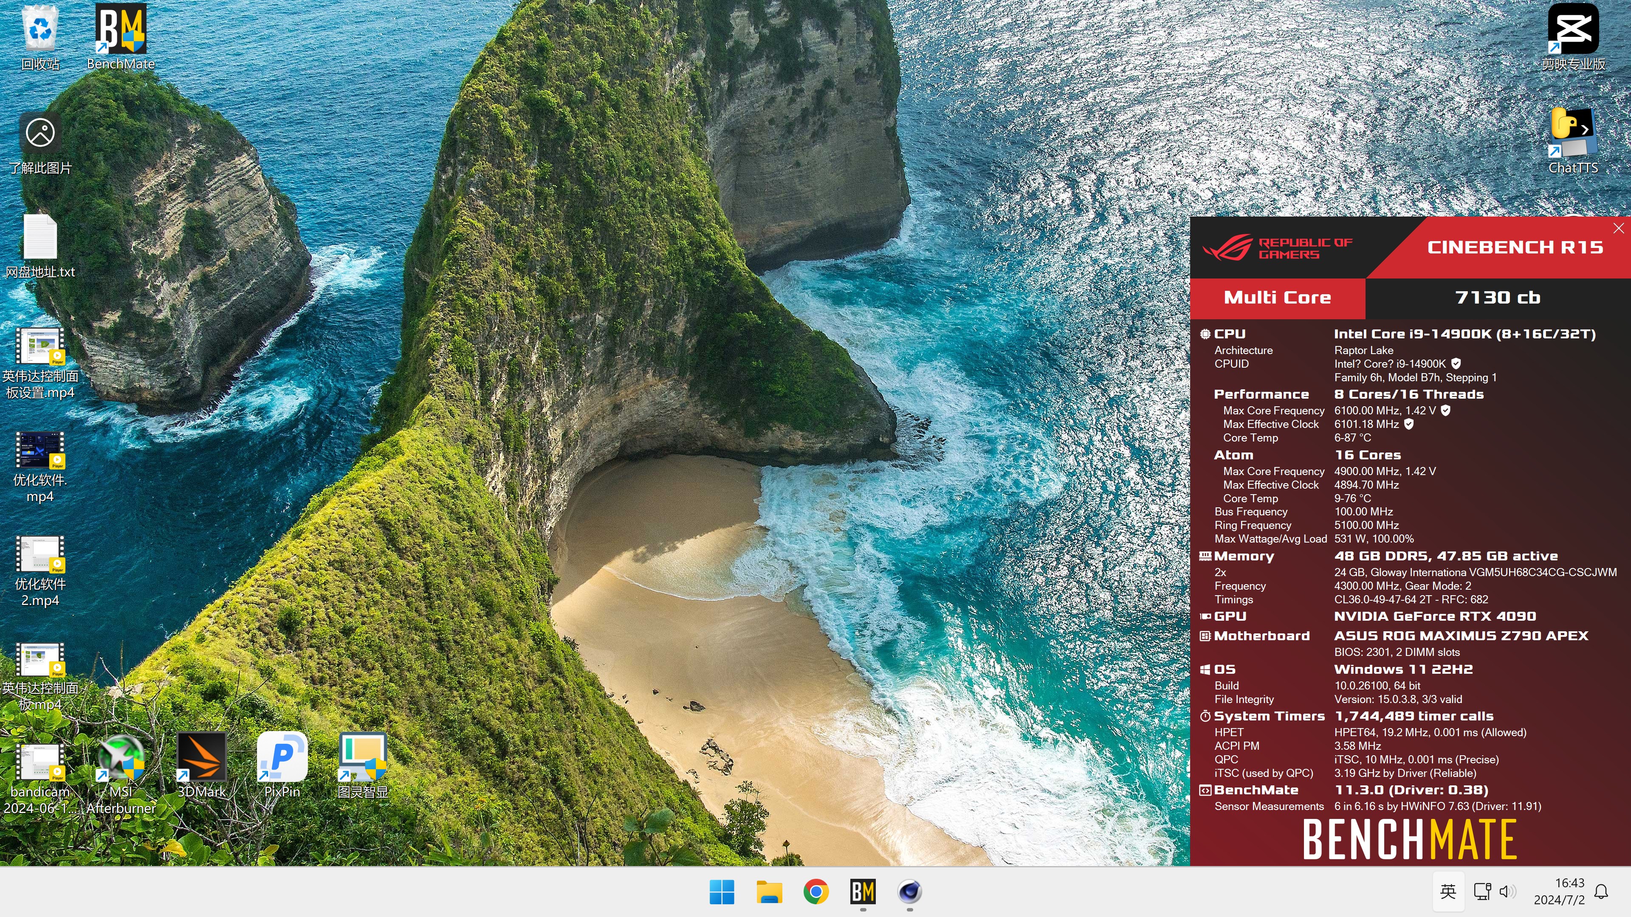Open the 英伟达控制面板.mp4 video file
This screenshot has height=917, width=1631.
pyautogui.click(x=40, y=676)
